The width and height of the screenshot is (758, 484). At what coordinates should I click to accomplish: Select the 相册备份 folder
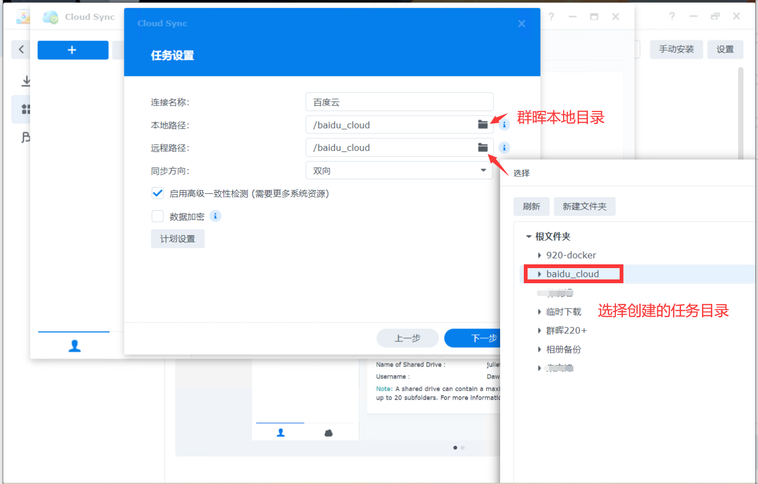tap(564, 349)
